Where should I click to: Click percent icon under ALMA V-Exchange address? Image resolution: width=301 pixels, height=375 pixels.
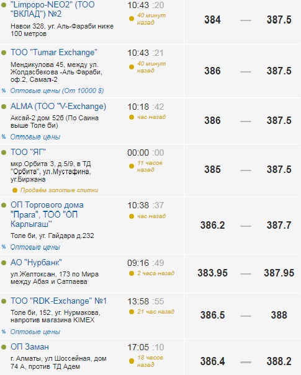tap(4, 137)
